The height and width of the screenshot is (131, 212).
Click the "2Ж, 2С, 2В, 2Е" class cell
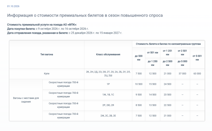(x=108, y=115)
